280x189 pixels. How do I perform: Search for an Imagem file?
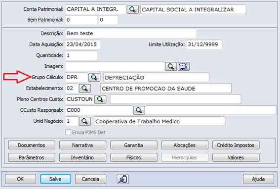click(x=171, y=66)
